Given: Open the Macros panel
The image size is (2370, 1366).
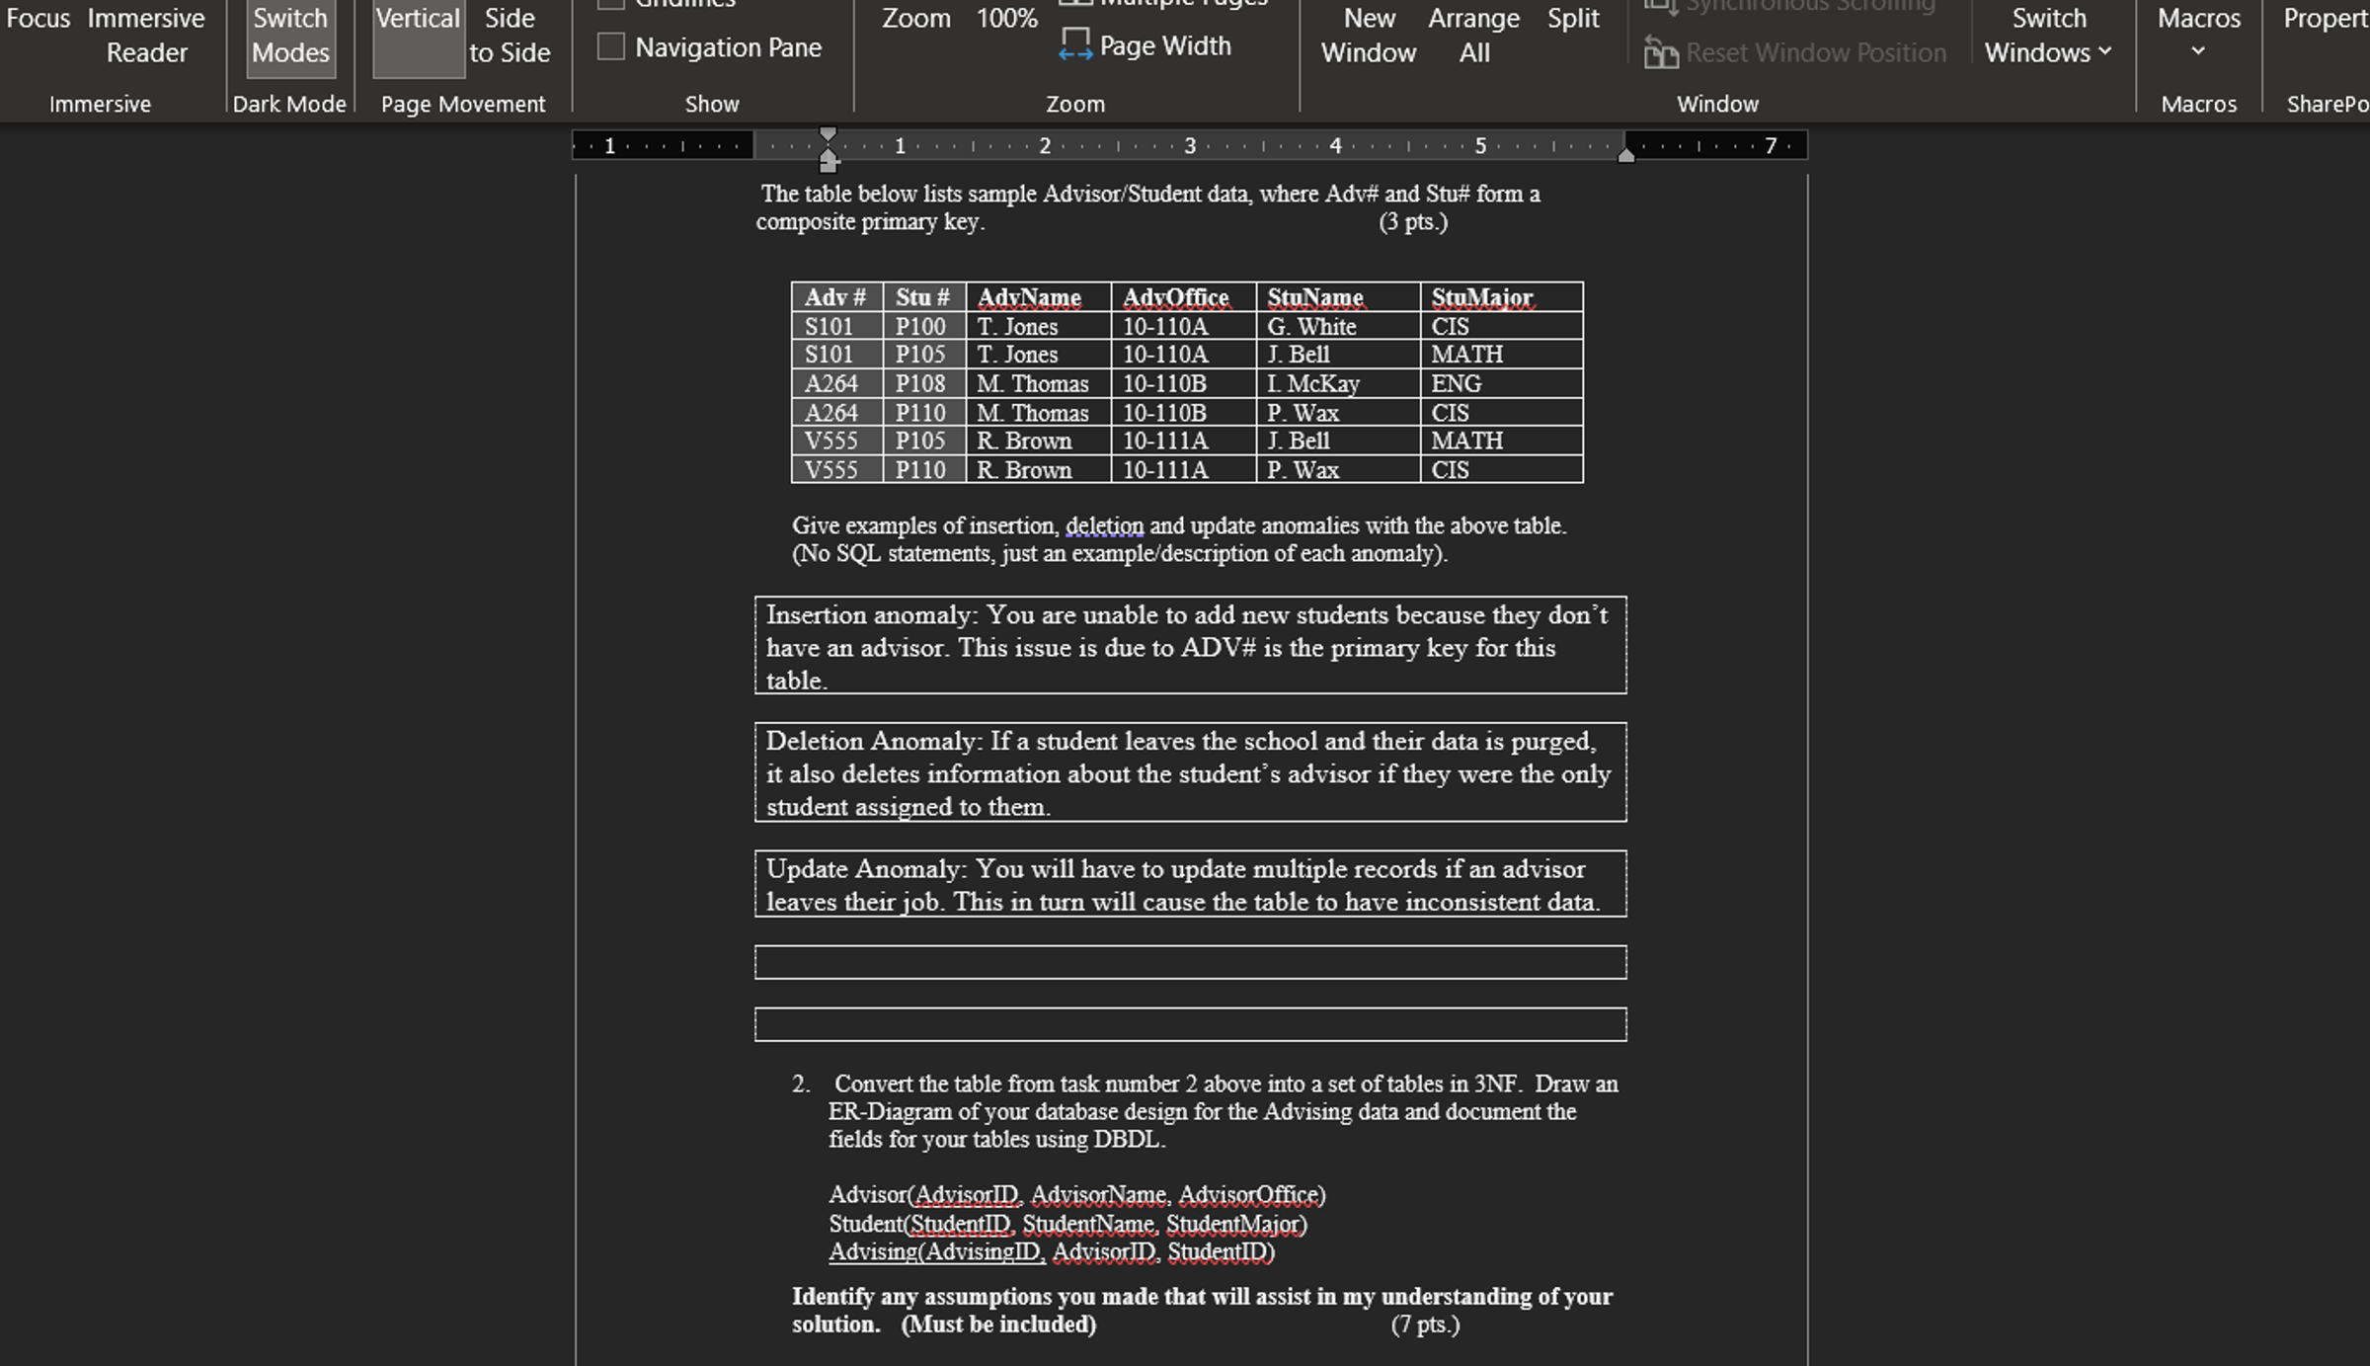Looking at the screenshot, I should (2199, 18).
